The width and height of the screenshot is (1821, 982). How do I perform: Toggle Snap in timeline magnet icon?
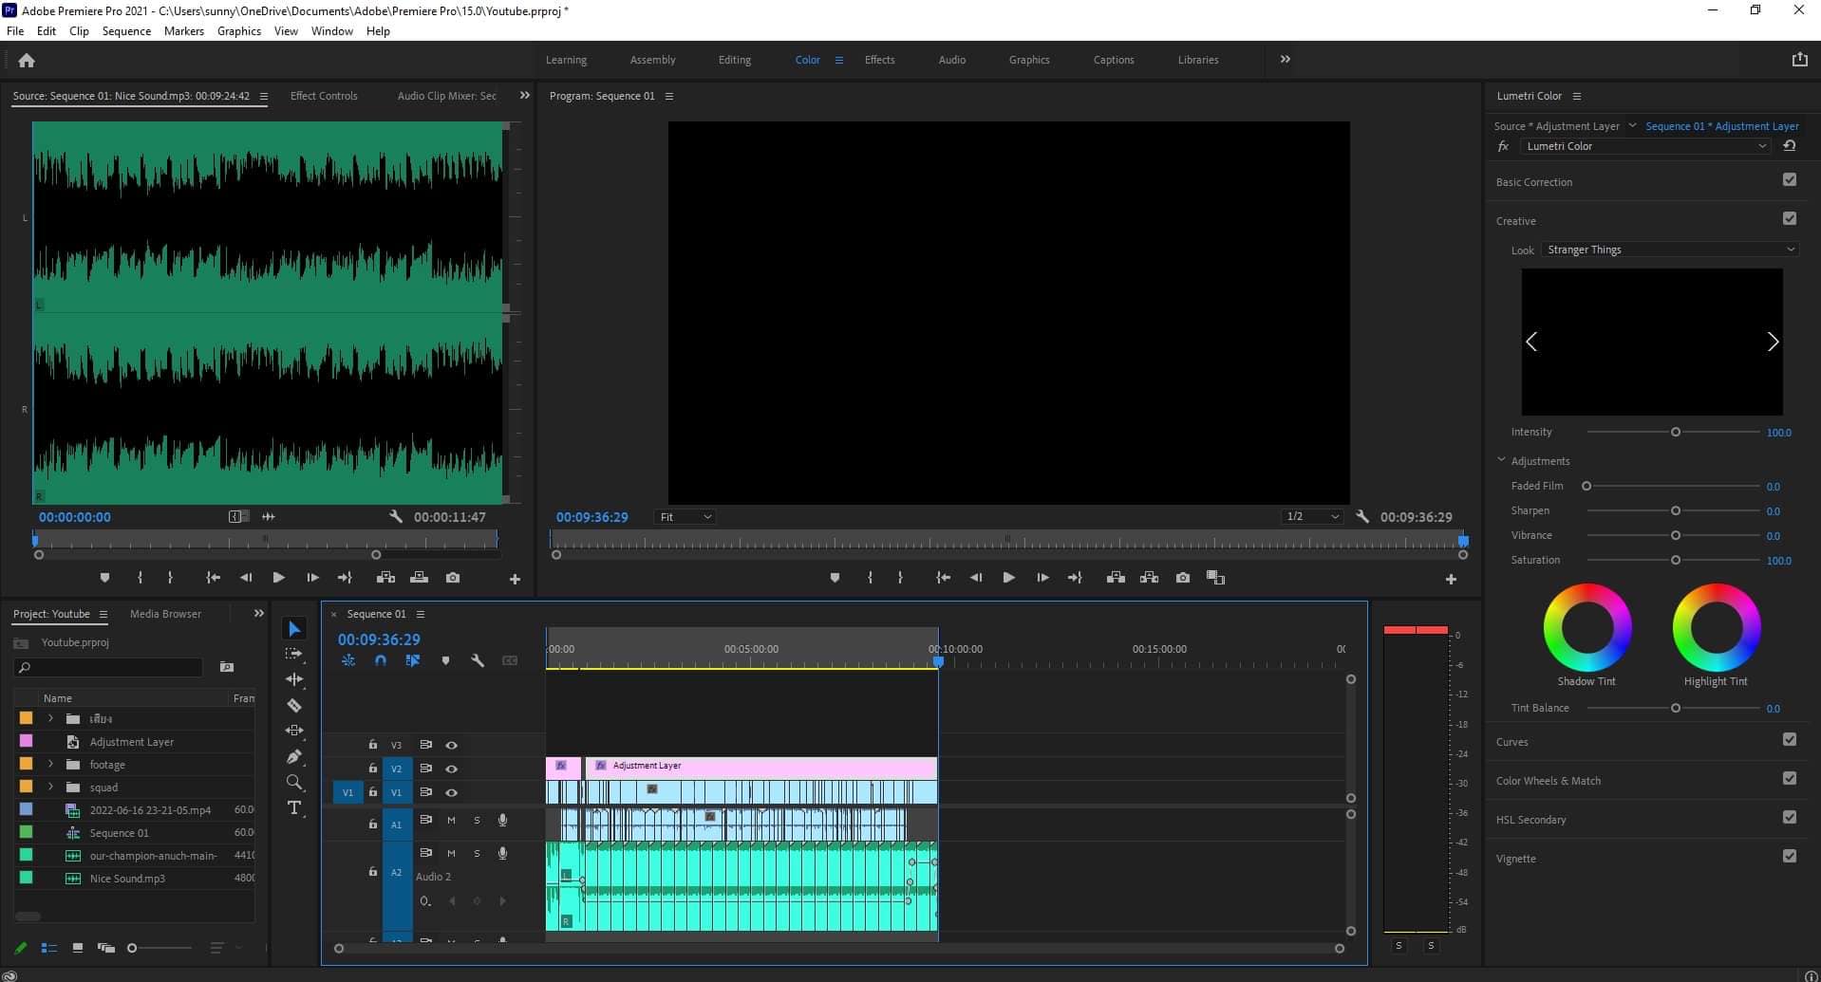(x=381, y=660)
